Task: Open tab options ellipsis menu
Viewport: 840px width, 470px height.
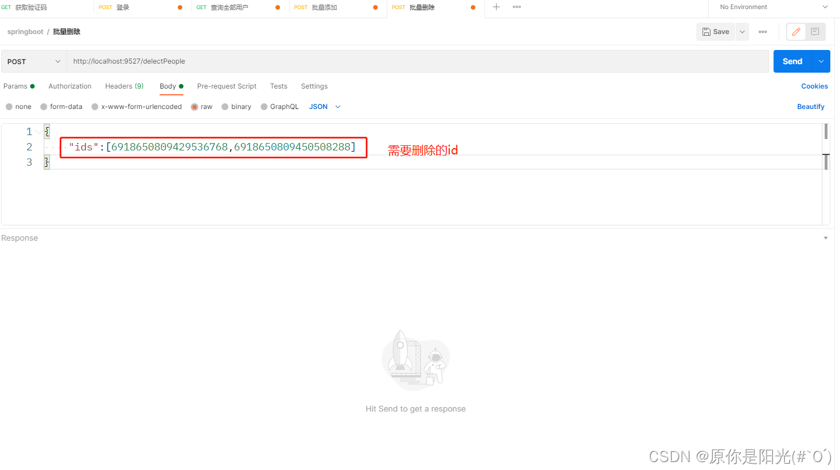Action: pos(517,7)
